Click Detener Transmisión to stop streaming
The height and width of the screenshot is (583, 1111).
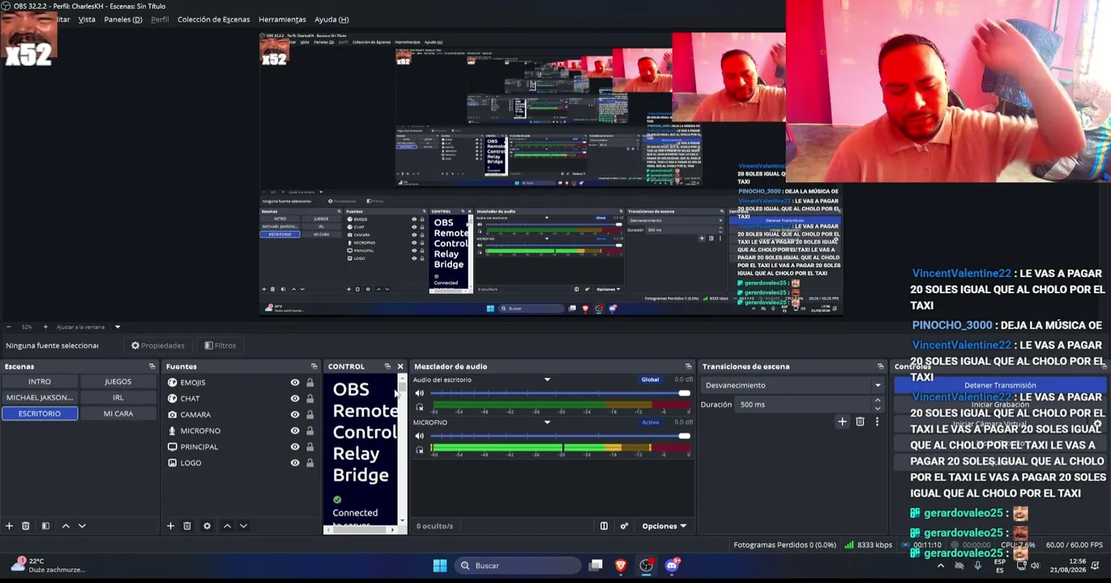click(x=1000, y=385)
